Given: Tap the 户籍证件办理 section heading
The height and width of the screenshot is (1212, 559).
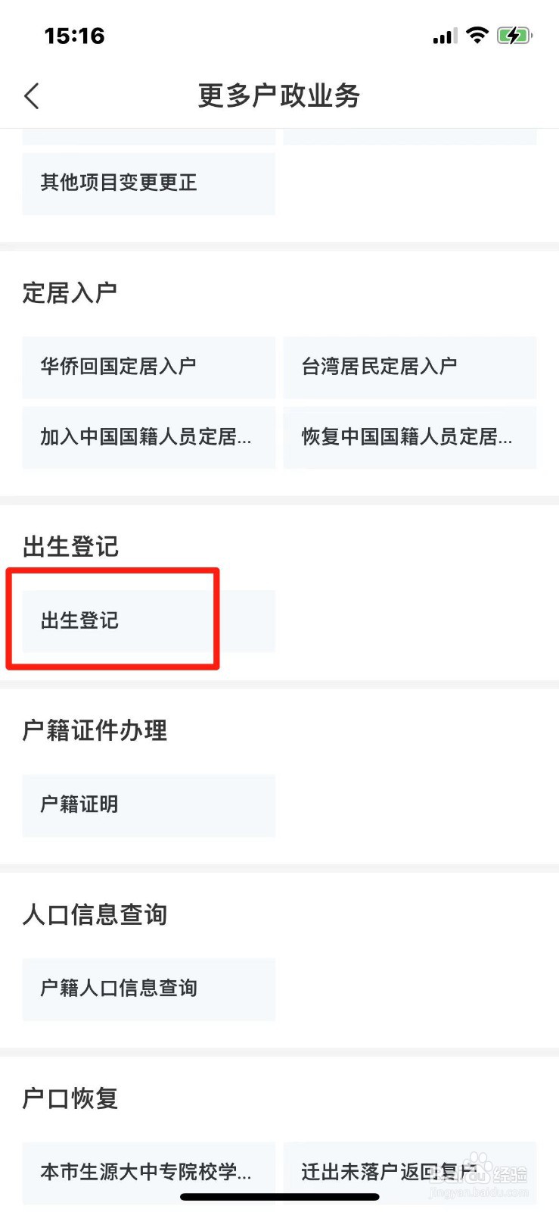Looking at the screenshot, I should pyautogui.click(x=95, y=730).
